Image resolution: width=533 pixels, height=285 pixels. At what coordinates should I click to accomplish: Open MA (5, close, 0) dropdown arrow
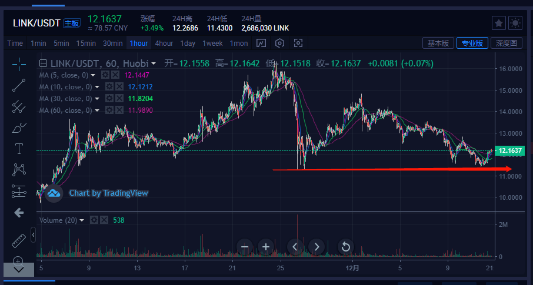93,75
